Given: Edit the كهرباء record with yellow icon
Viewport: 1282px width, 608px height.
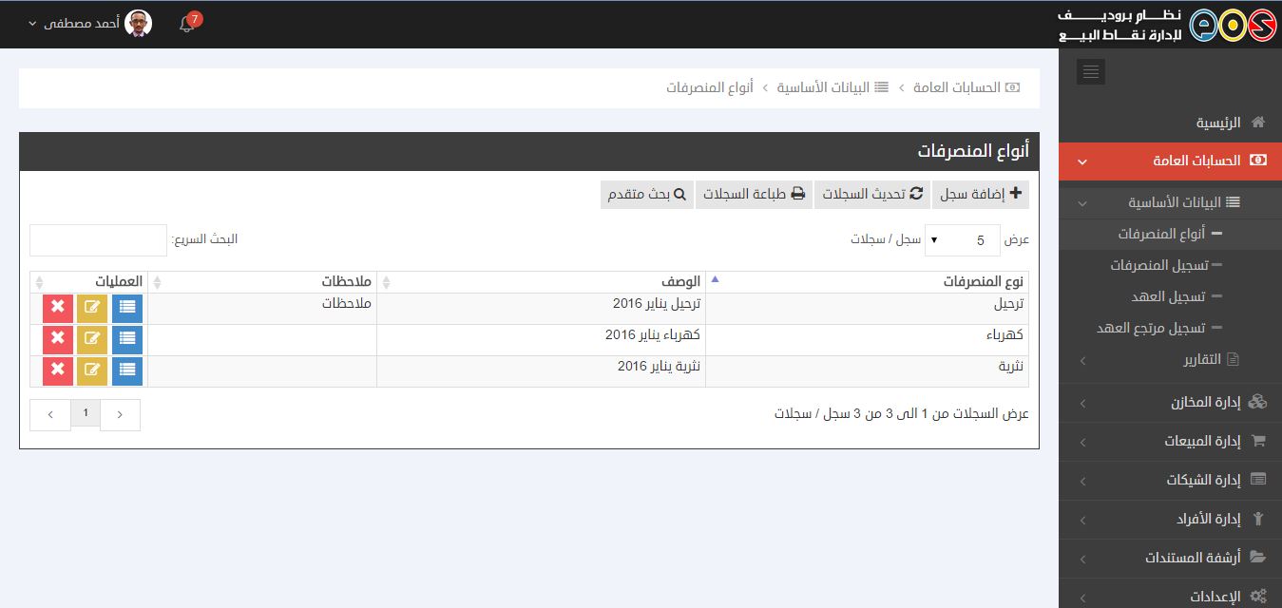Looking at the screenshot, I should click(92, 339).
